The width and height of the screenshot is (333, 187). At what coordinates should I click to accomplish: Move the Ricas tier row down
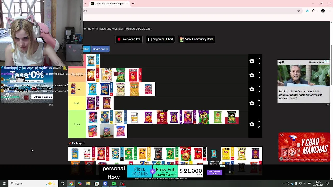click(x=259, y=92)
